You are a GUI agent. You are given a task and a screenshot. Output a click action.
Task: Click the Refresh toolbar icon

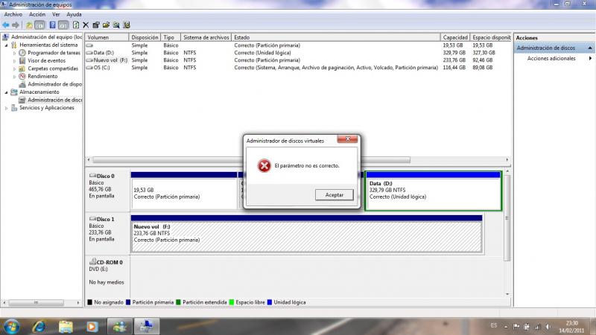pyautogui.click(x=76, y=25)
